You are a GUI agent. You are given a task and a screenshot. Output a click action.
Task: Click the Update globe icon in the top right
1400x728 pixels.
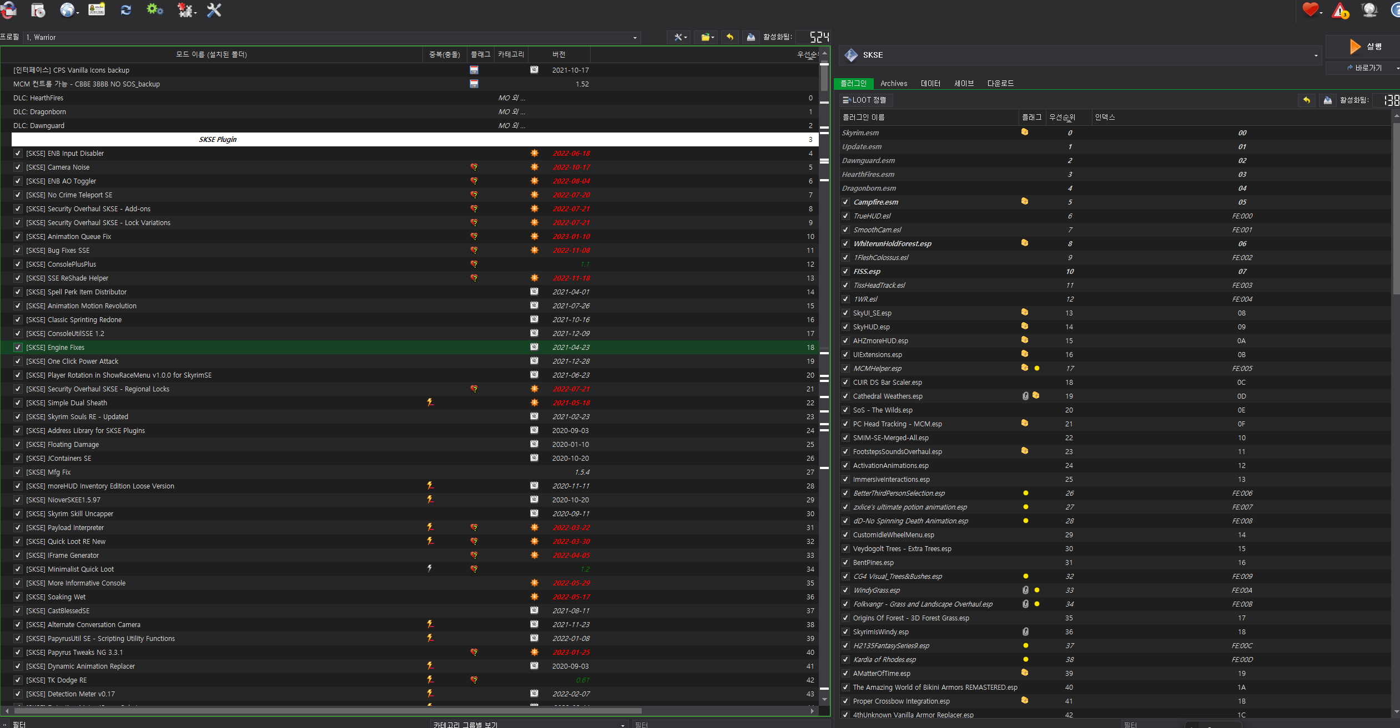(x=1369, y=10)
